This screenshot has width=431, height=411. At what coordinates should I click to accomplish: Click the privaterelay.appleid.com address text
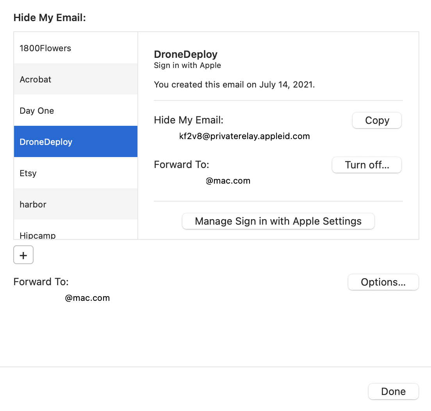coord(244,136)
